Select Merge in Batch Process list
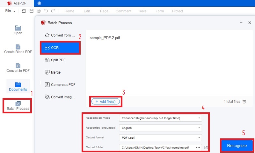The width and height of the screenshot is (255, 153). point(60,72)
